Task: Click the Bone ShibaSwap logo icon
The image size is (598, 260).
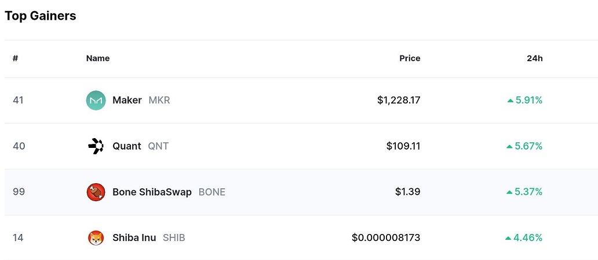Action: [96, 192]
